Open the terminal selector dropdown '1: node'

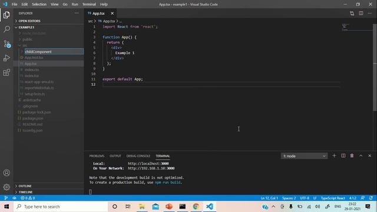coord(304,156)
